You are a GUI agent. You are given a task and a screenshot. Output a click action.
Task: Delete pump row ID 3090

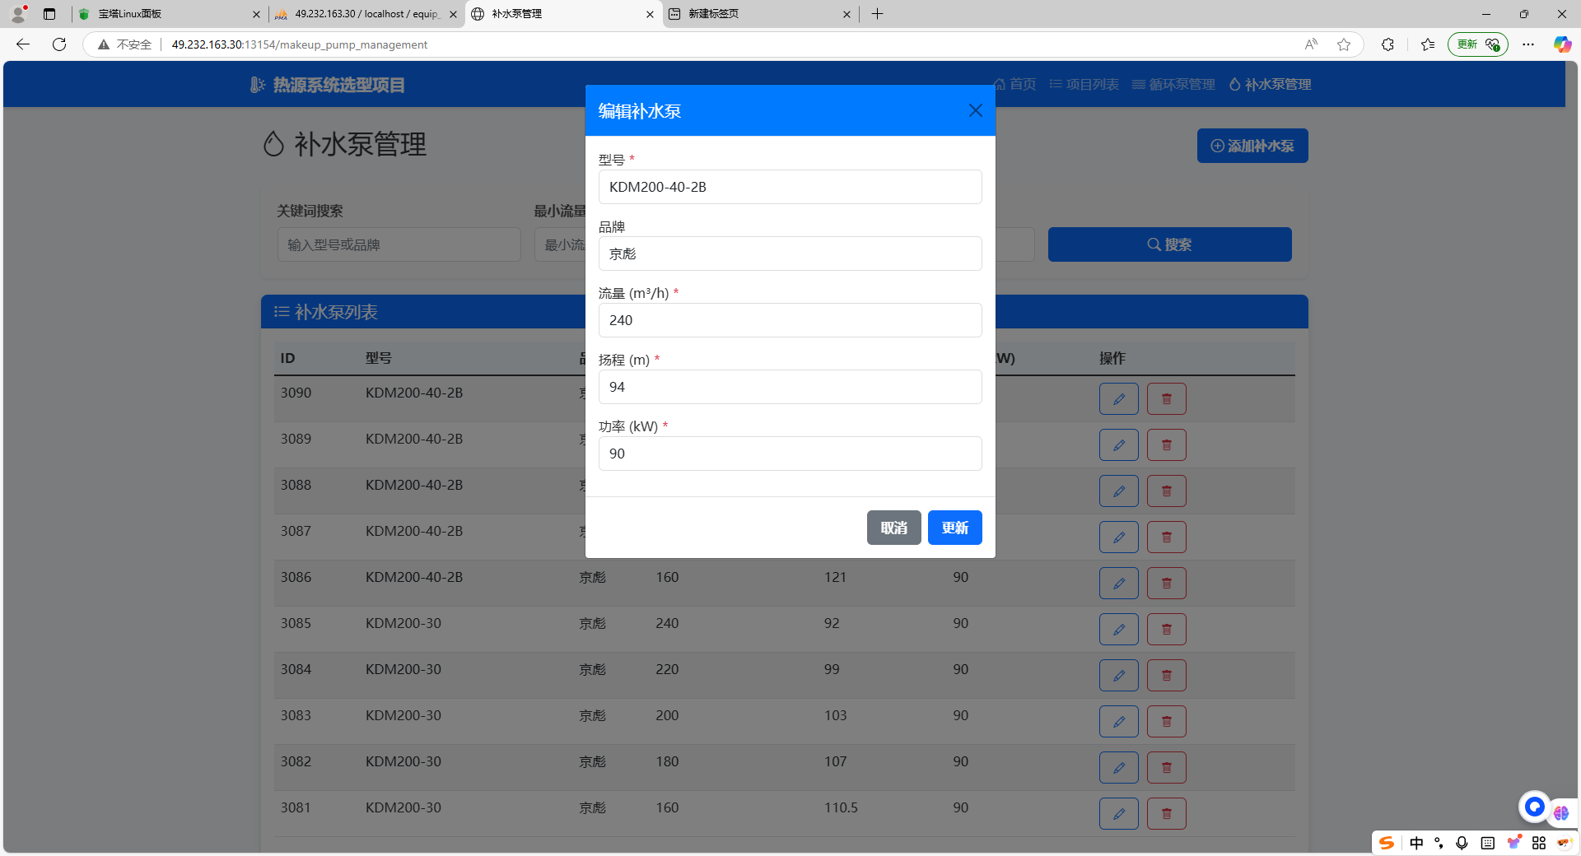coord(1166,399)
